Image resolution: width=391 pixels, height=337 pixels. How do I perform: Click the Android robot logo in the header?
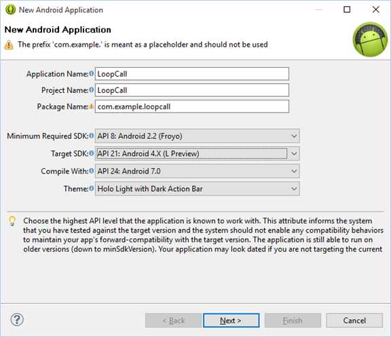pos(370,39)
